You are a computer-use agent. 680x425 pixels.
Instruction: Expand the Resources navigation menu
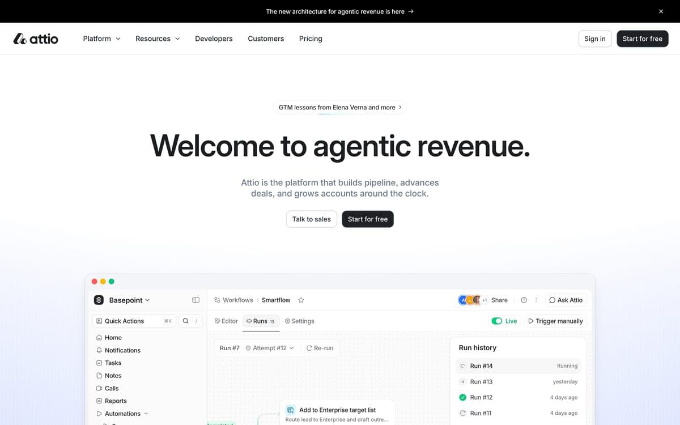(x=158, y=39)
